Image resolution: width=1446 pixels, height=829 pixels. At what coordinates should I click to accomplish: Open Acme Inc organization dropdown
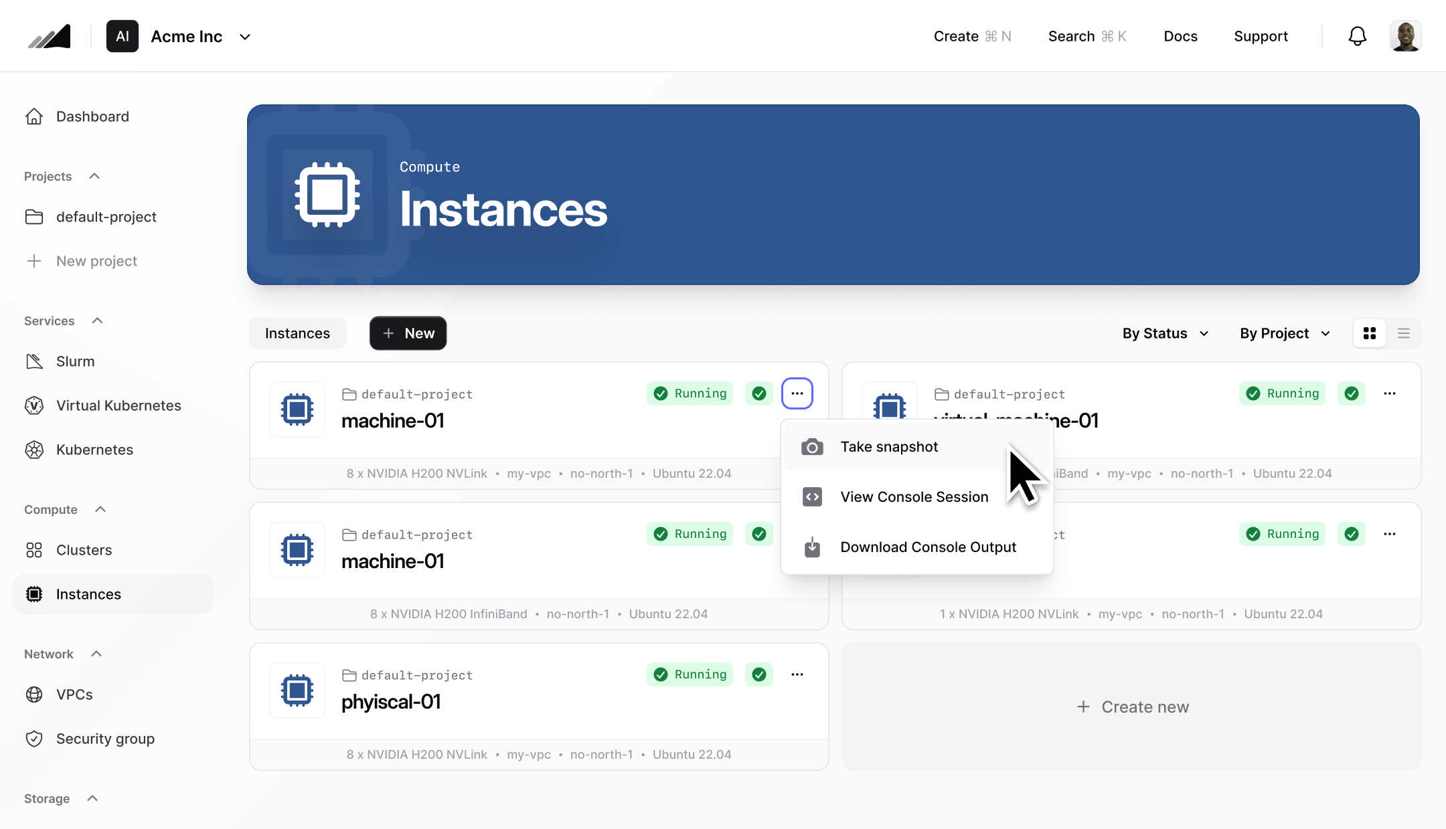(x=245, y=37)
